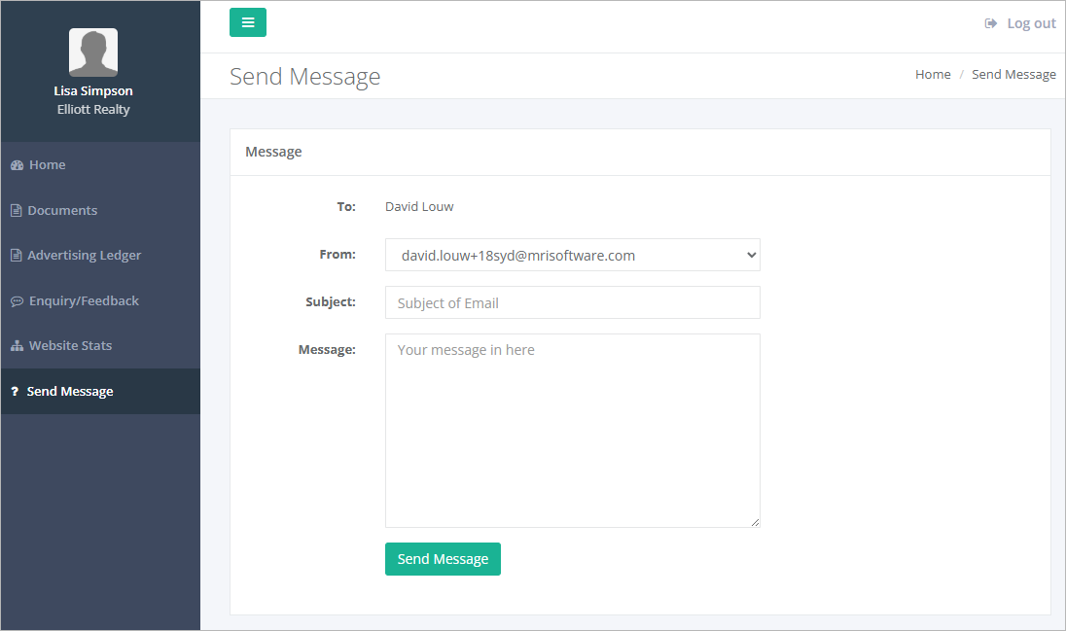
Task: Click the Enquiry/Feedback speech bubble icon
Action: point(15,300)
